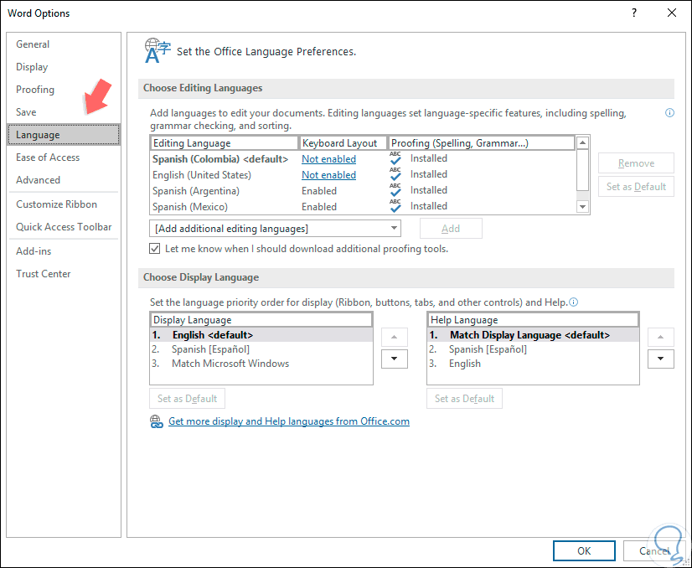Click Not enabled link for Spanish (Colombia)

point(328,159)
